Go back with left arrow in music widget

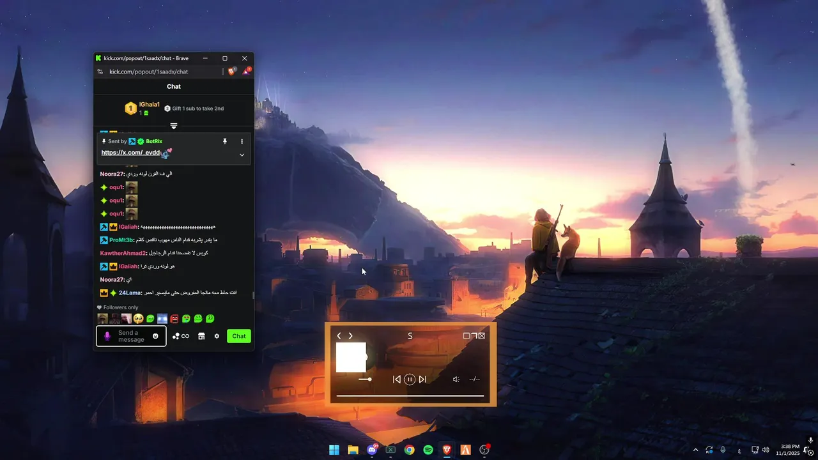tap(339, 336)
